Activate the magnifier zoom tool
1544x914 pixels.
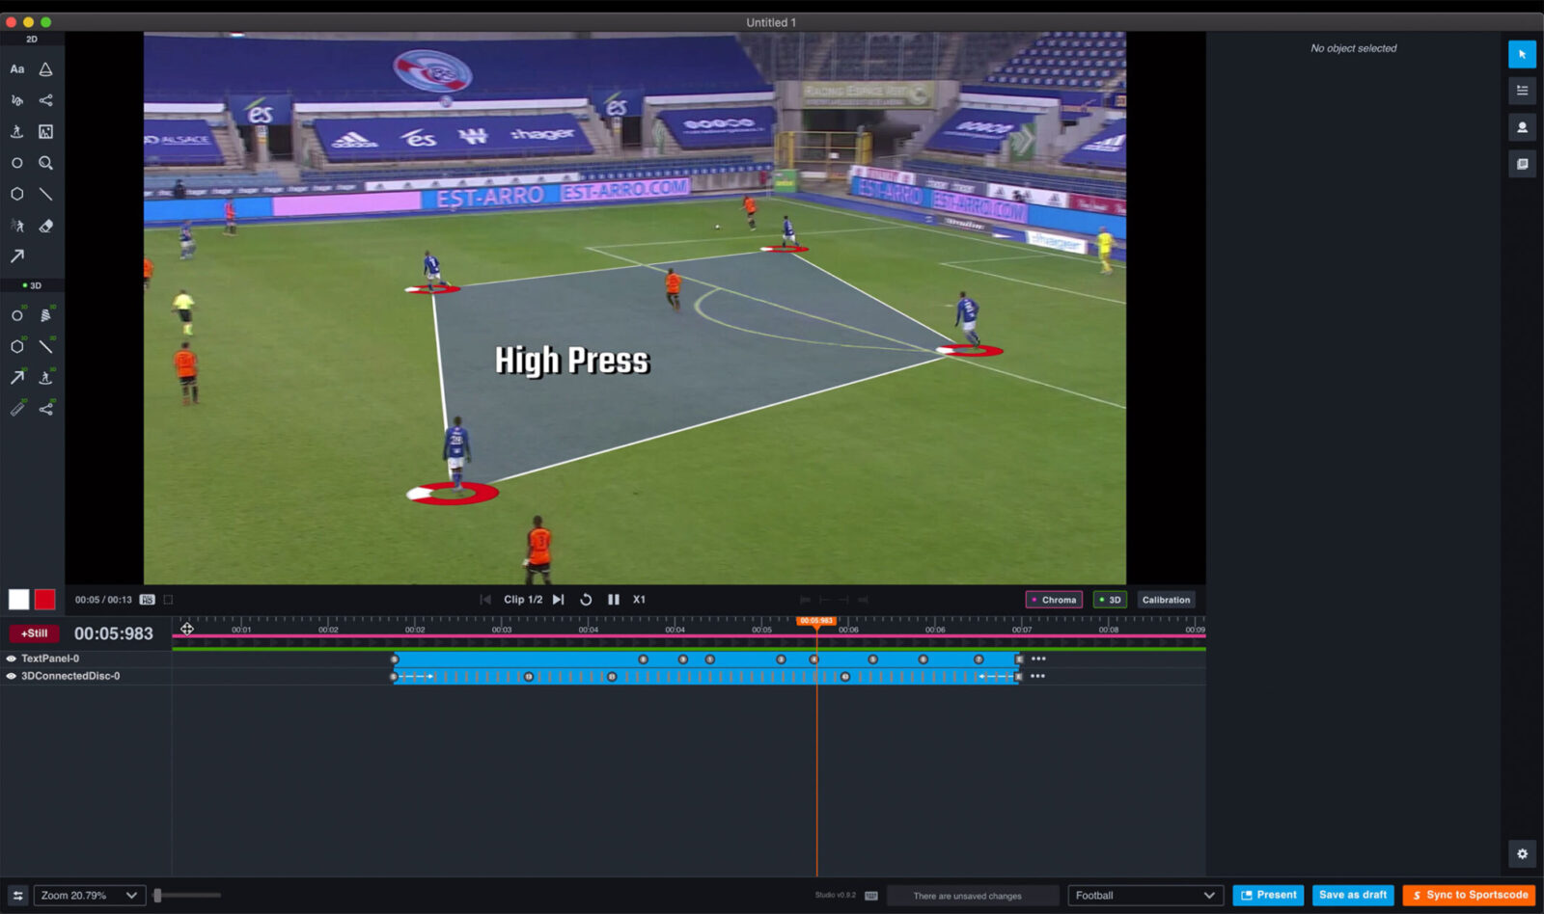click(45, 163)
